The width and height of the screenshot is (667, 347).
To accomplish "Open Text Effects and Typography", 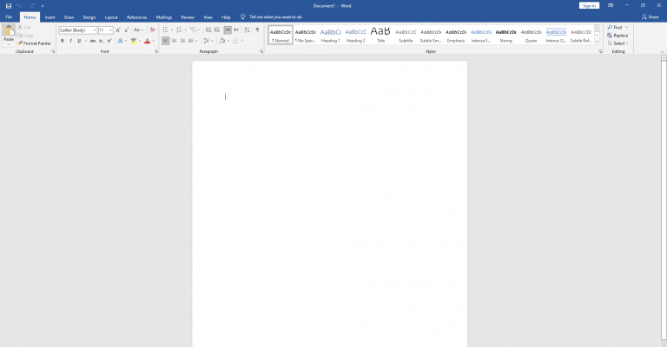I will 121,41.
